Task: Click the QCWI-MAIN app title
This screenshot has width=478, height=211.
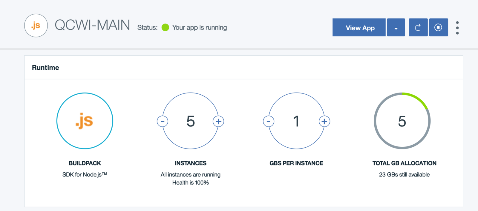Action: click(92, 25)
